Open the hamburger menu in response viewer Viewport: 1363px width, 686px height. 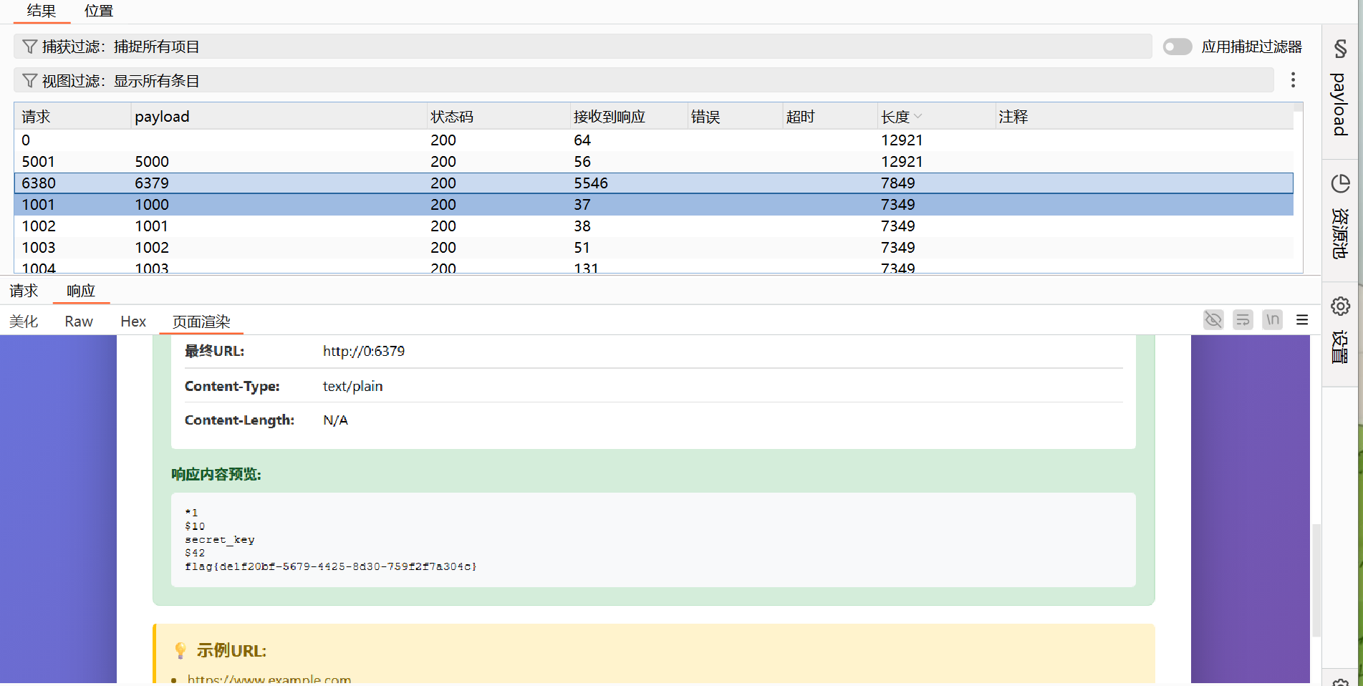click(1302, 320)
